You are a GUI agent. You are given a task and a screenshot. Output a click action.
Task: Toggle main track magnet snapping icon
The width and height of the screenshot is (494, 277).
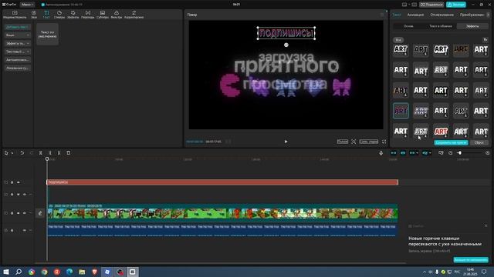pos(394,153)
